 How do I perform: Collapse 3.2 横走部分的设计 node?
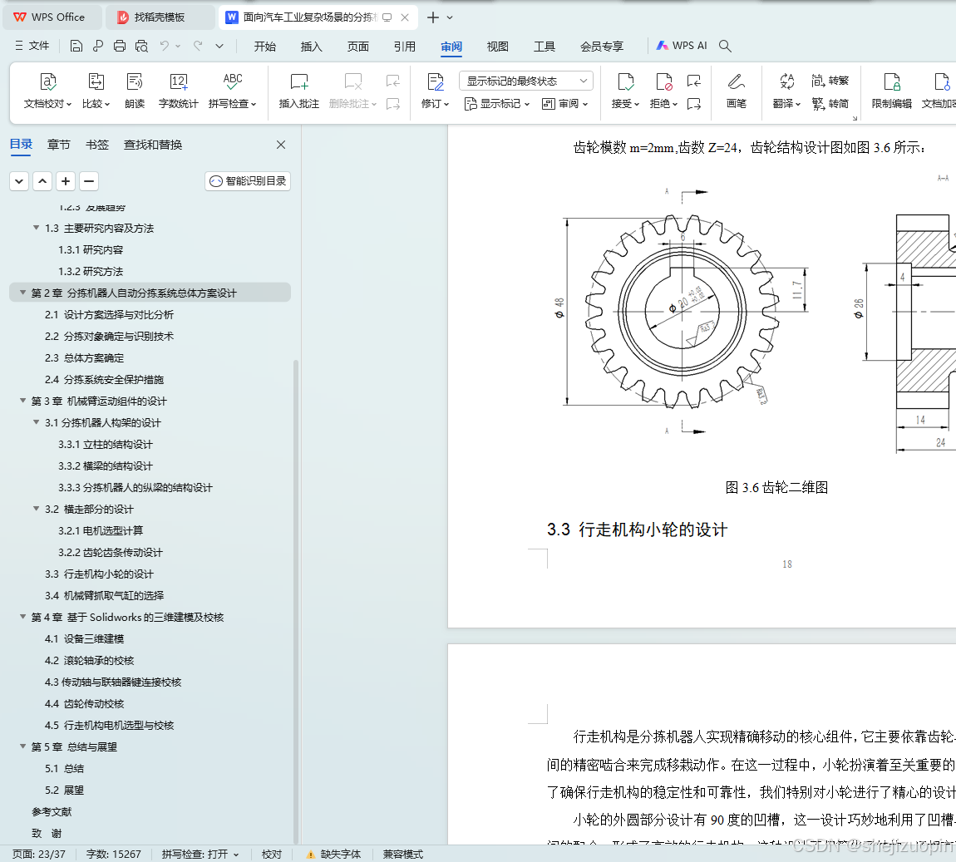36,509
